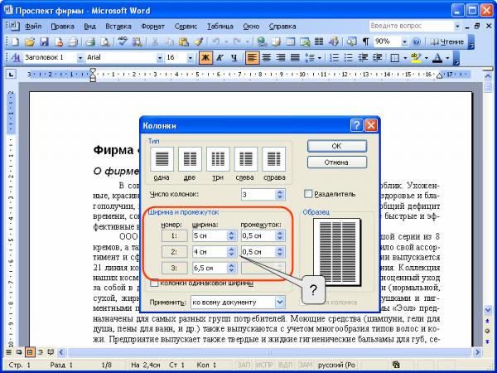Click the Print icon in toolbar
The width and height of the screenshot is (497, 373).
[90, 42]
